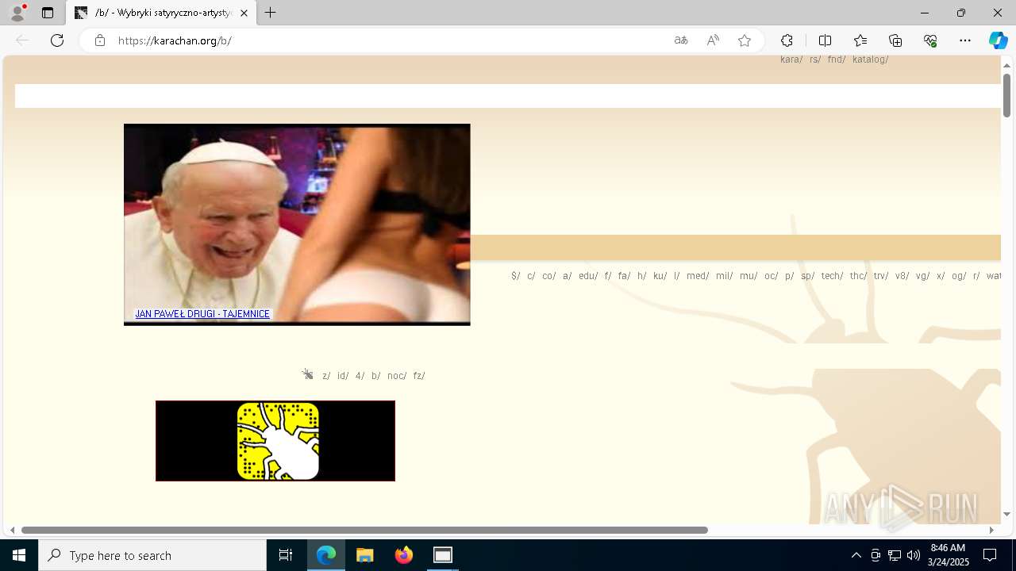Add this page to favorites star
This screenshot has width=1016, height=571.
click(745, 40)
